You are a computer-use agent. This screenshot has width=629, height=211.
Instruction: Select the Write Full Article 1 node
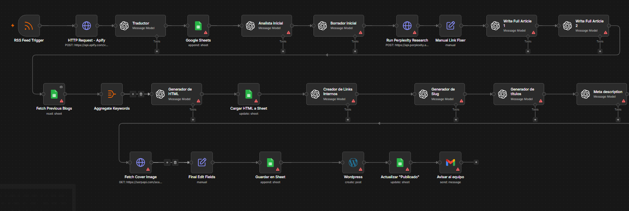pyautogui.click(x=511, y=26)
